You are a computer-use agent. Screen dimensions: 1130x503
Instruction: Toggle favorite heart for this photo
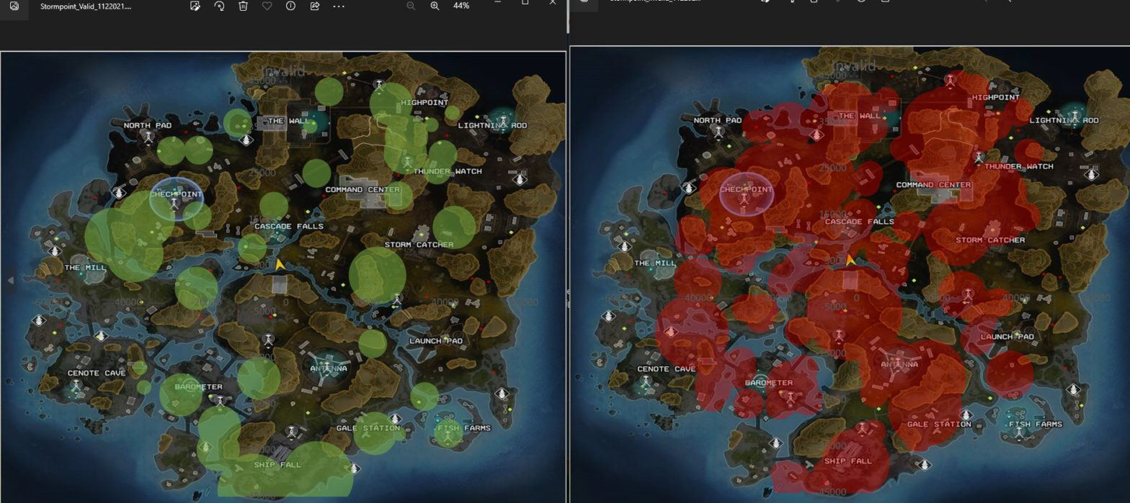267,6
